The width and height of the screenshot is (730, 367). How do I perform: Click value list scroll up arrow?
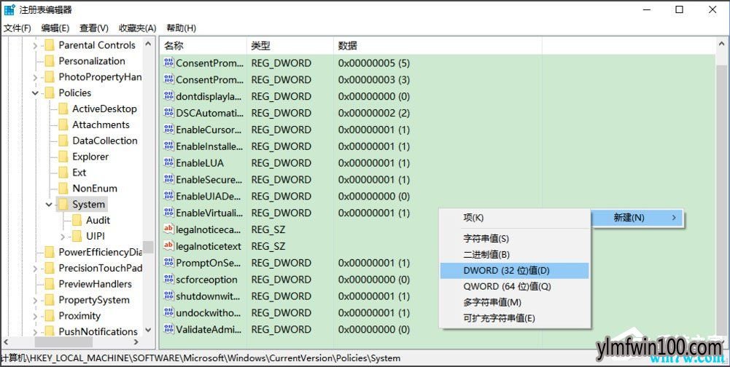pyautogui.click(x=721, y=44)
